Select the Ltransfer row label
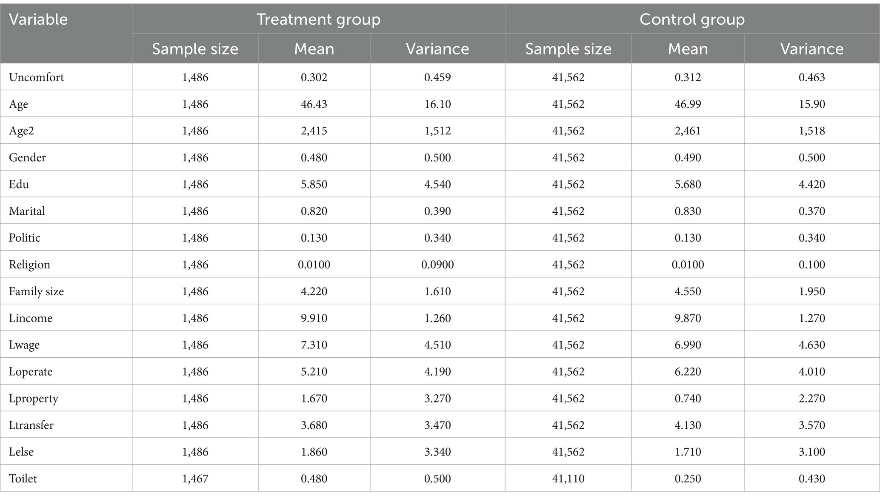Viewport: 880px width, 499px height. click(x=31, y=425)
